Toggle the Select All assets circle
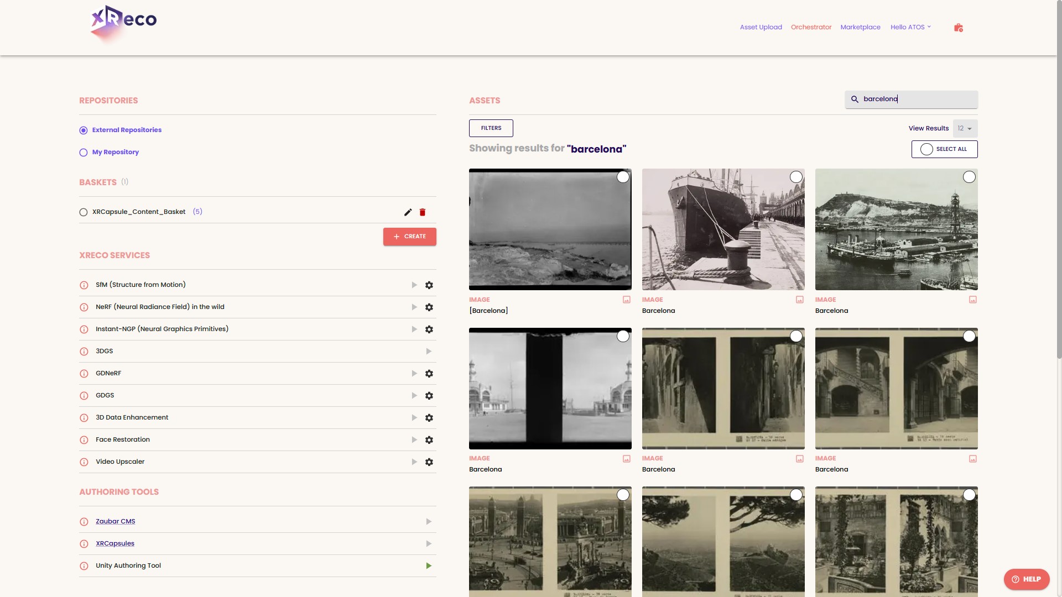 click(x=926, y=149)
